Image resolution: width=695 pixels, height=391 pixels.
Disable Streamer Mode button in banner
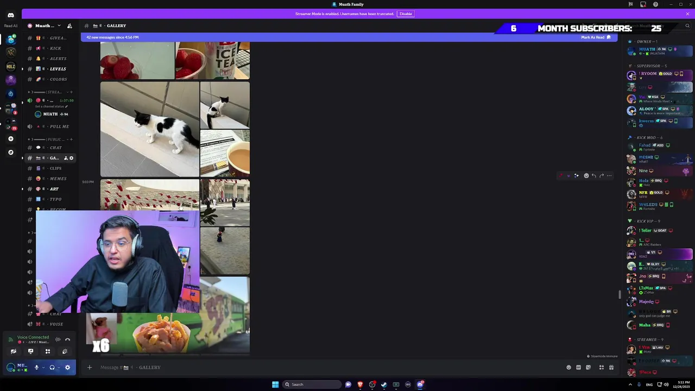tap(406, 14)
